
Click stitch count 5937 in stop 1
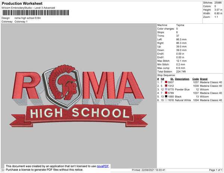171,82
